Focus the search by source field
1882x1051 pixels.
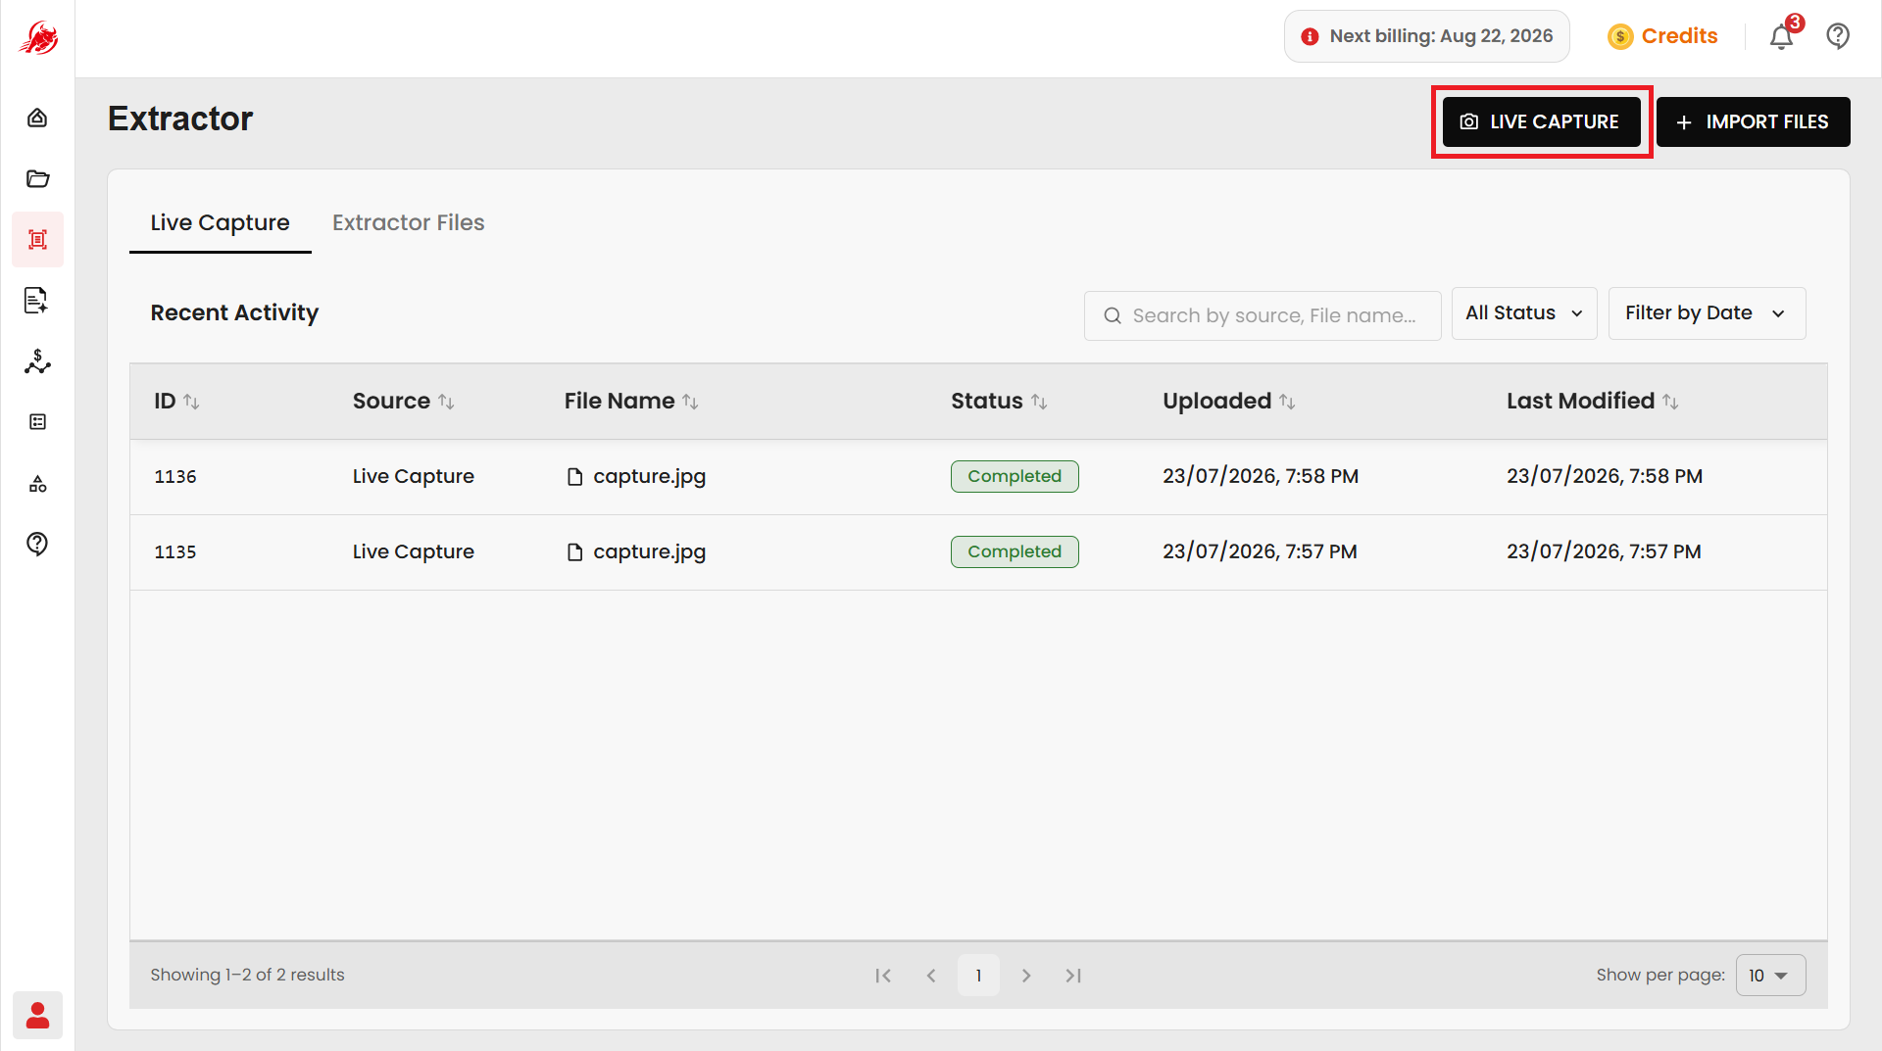pos(1263,315)
